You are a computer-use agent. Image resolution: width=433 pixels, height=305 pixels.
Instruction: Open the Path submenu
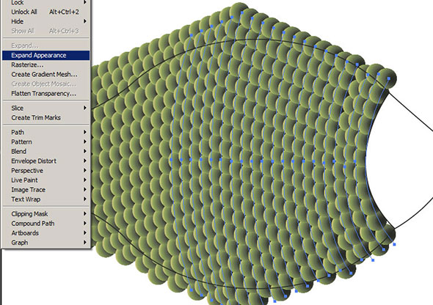click(x=46, y=133)
